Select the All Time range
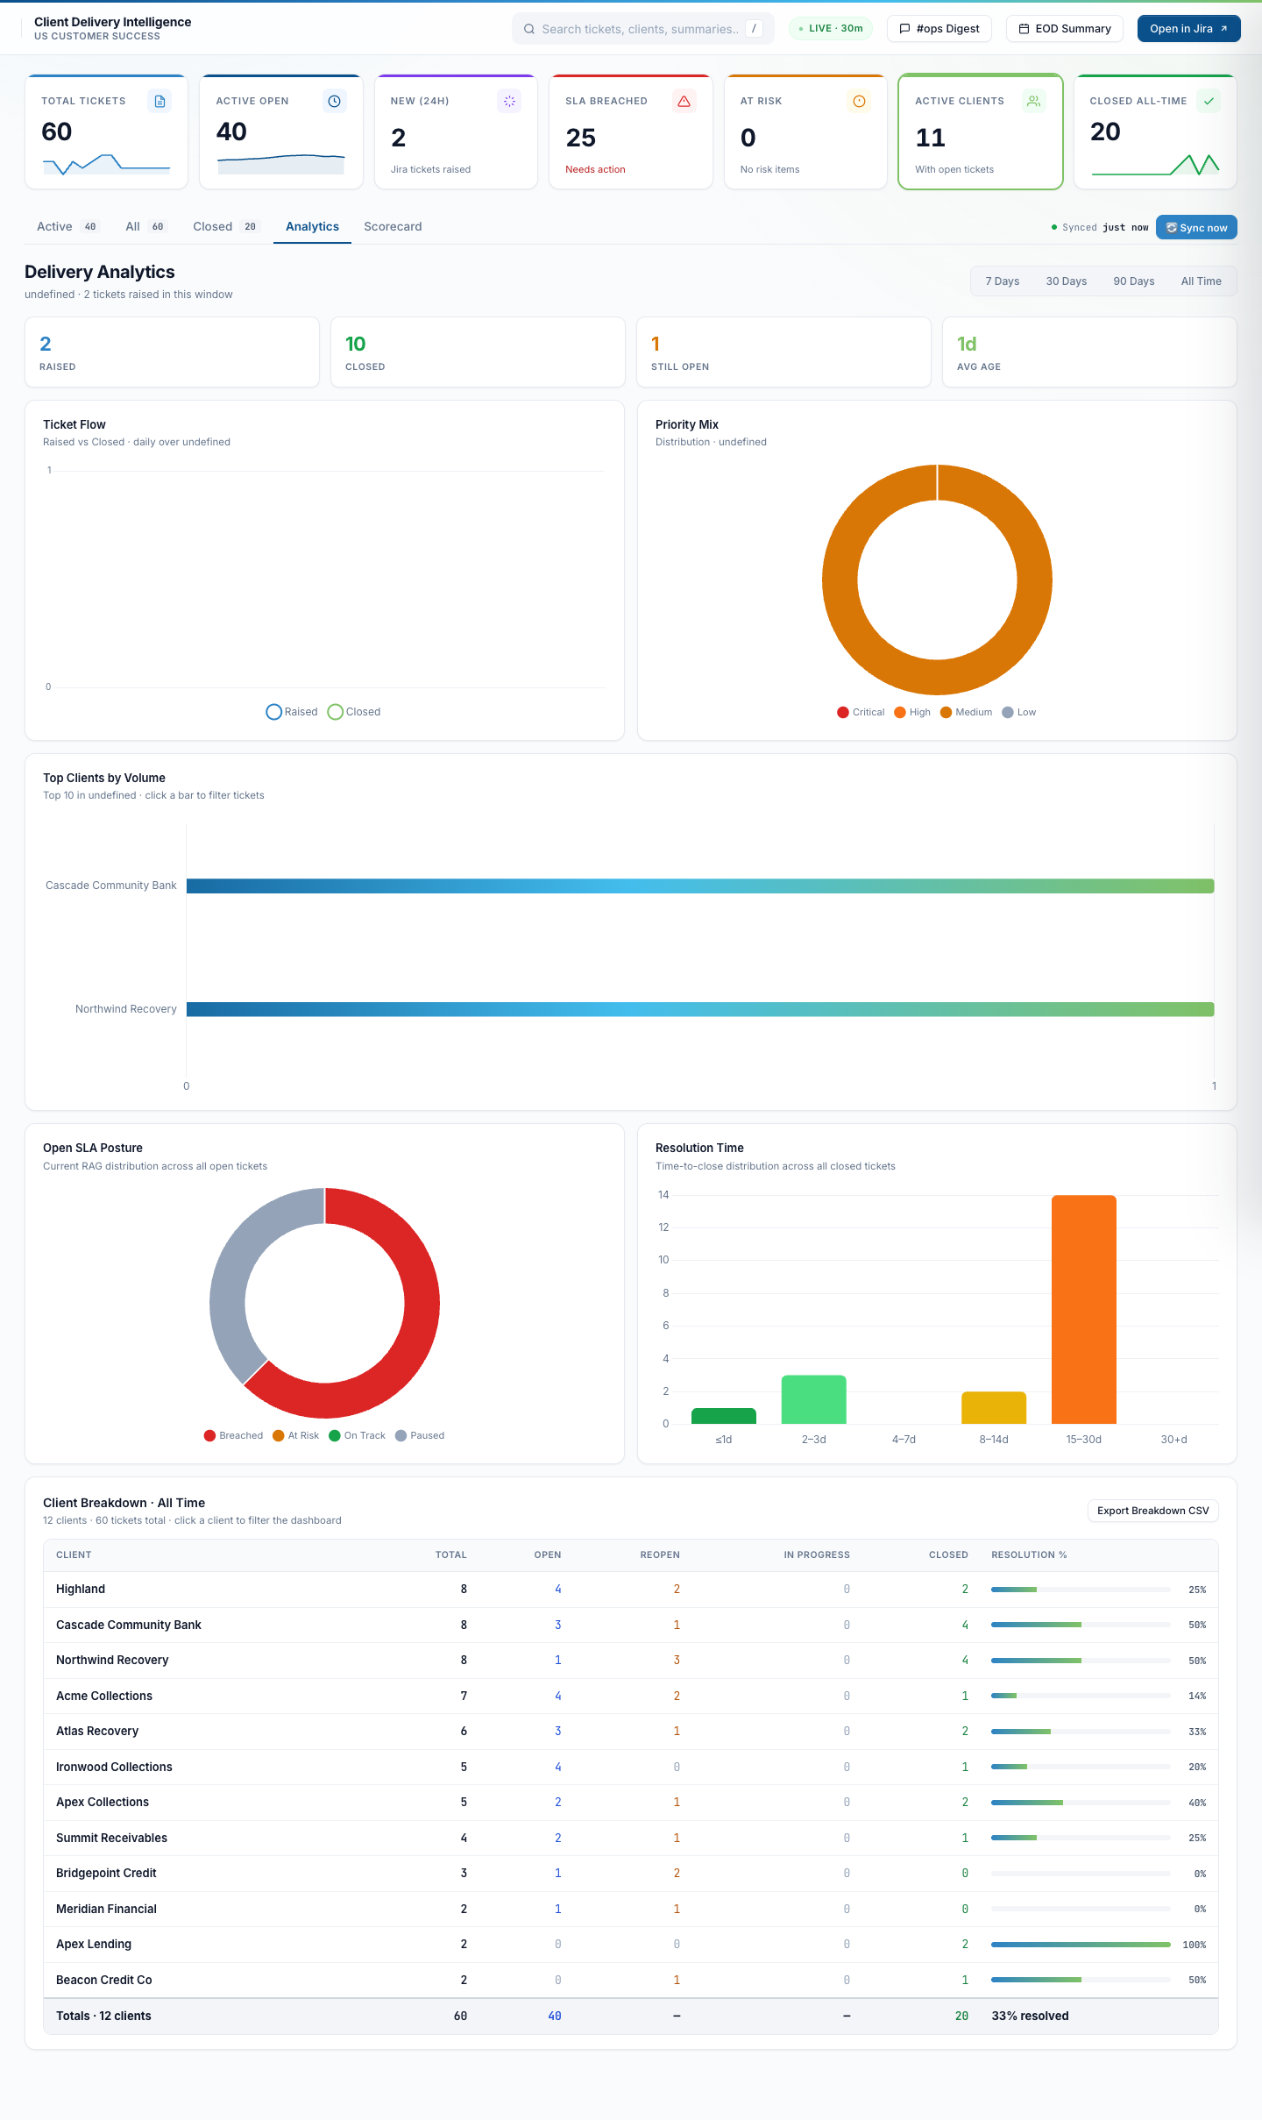Viewport: 1262px width, 2120px height. 1201,281
